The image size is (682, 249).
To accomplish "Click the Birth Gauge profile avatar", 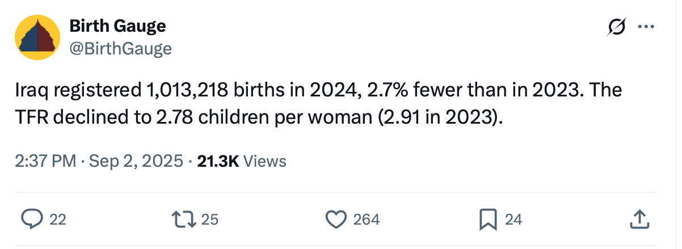I will click(x=38, y=37).
